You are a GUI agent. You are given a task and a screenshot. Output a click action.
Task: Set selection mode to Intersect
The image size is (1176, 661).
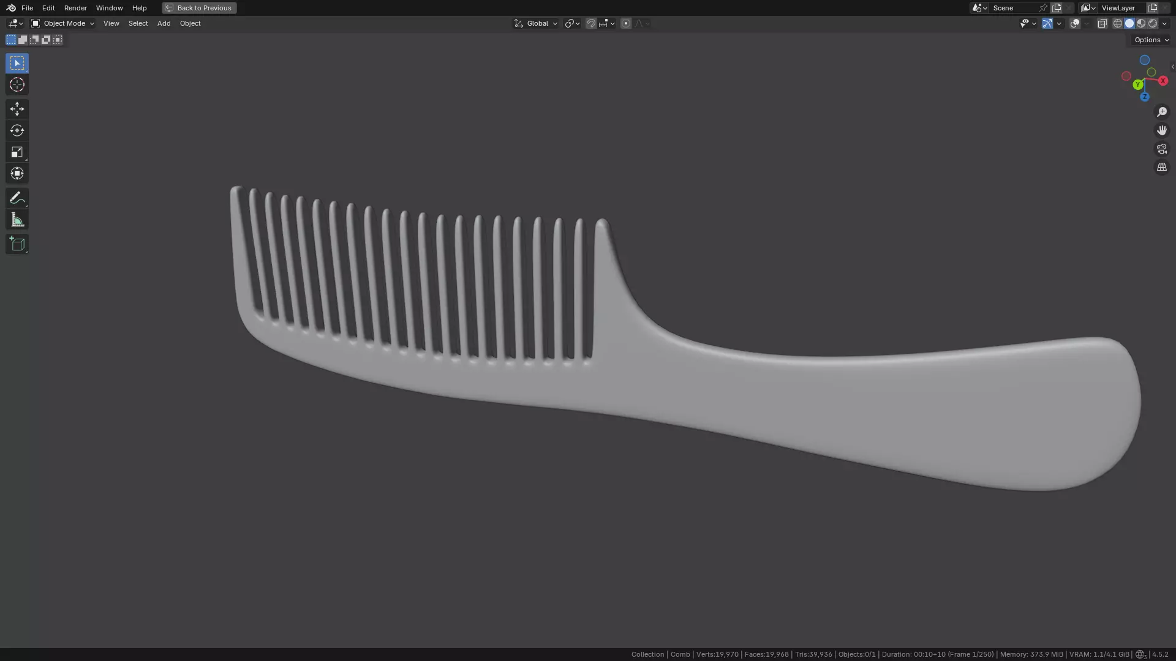pos(58,40)
